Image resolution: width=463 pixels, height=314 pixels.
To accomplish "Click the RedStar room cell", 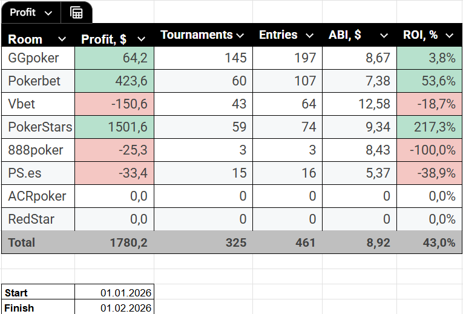I will [38, 219].
